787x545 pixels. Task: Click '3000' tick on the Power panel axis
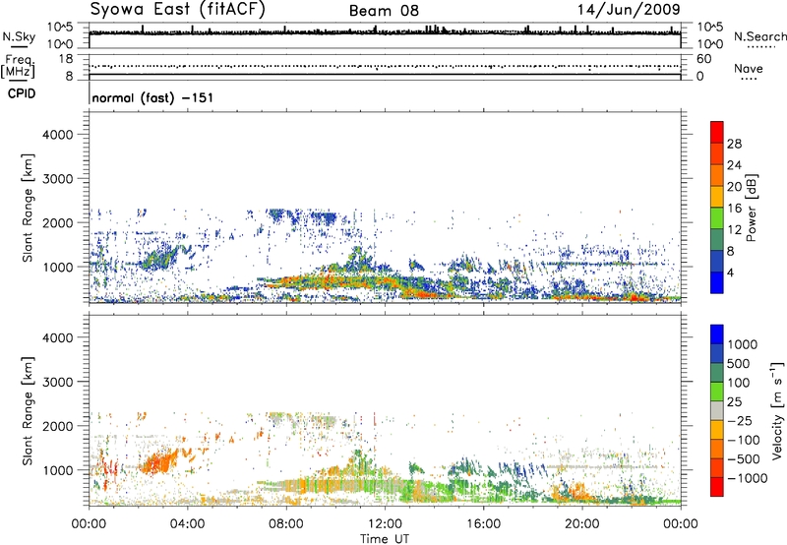[x=58, y=179]
